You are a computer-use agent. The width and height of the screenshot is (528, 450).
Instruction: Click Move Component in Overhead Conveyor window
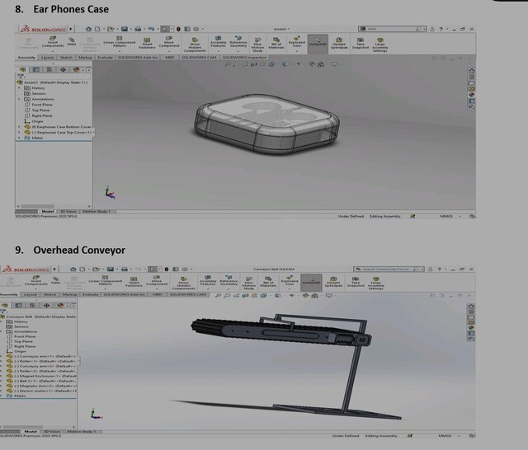coord(157,280)
